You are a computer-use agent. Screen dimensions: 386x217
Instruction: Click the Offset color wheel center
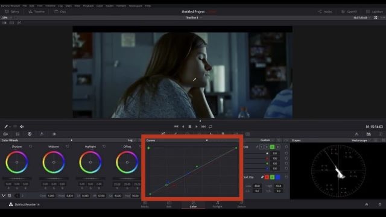[x=127, y=162]
